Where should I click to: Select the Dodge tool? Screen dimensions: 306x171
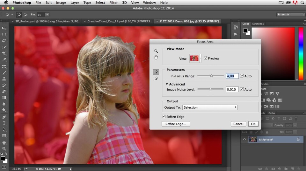pyautogui.click(x=4, y=110)
